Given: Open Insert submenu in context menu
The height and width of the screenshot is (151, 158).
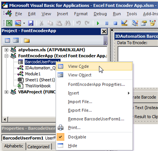Looking at the screenshot, I should pyautogui.click(x=94, y=93).
